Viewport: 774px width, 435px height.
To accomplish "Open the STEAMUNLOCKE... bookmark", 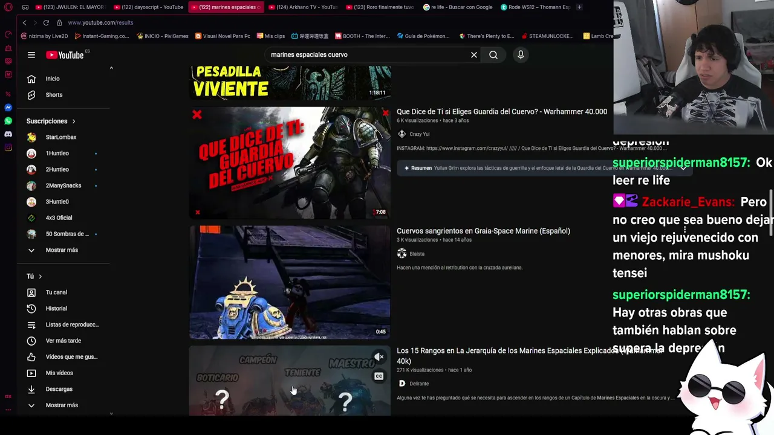I will (x=547, y=36).
